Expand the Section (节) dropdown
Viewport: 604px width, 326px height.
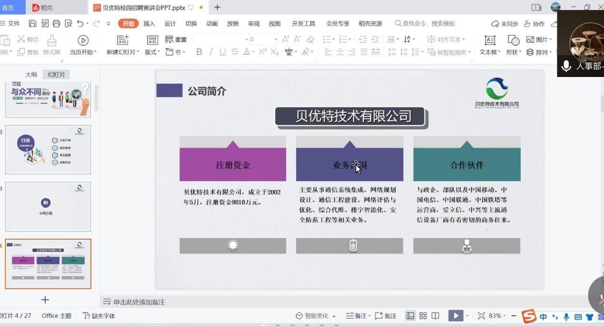pyautogui.click(x=175, y=52)
